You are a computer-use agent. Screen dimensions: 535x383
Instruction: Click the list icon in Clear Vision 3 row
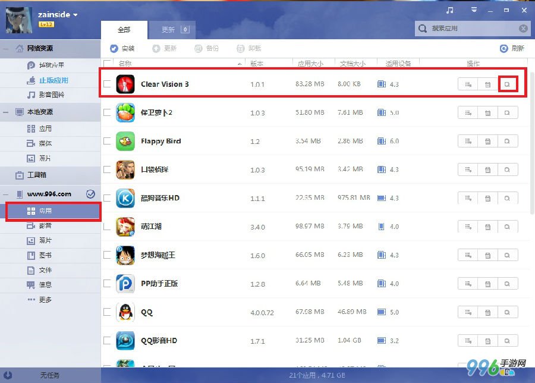coord(468,84)
